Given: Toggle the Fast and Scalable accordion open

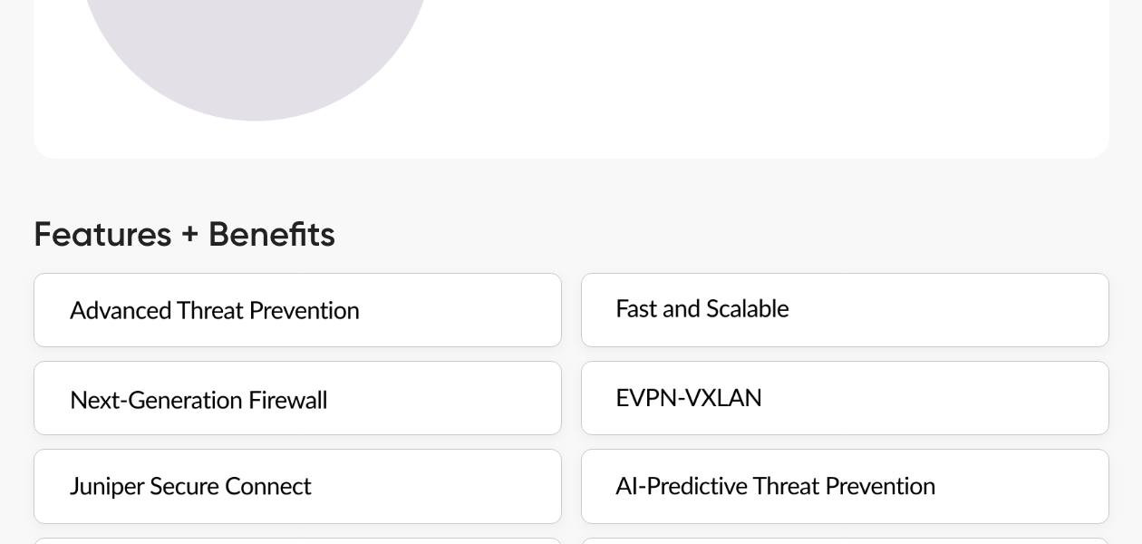Looking at the screenshot, I should 845,310.
